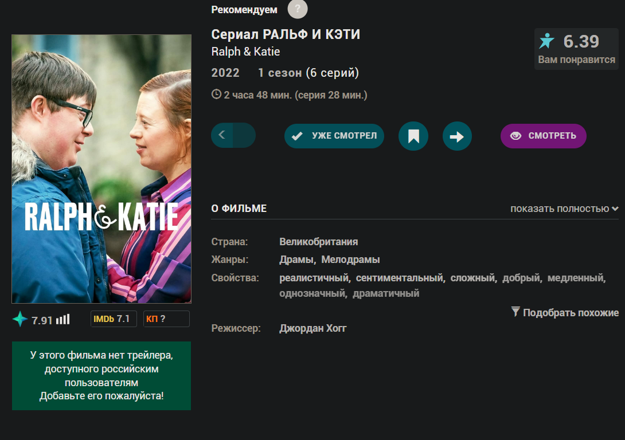Viewport: 625px width, 440px height.
Task: Open the Мелодрамы genre link
Action: pyautogui.click(x=350, y=260)
